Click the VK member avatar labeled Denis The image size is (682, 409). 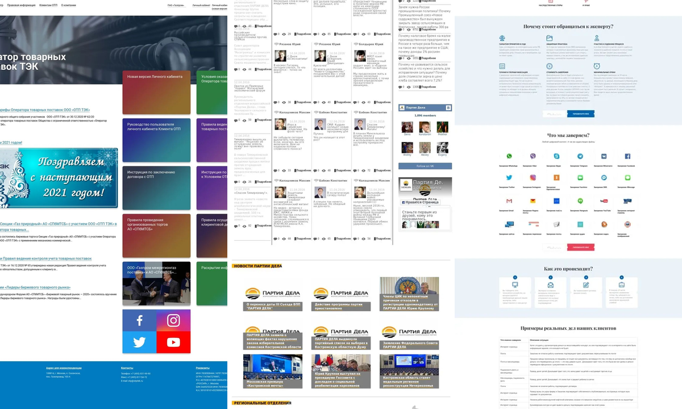click(407, 127)
